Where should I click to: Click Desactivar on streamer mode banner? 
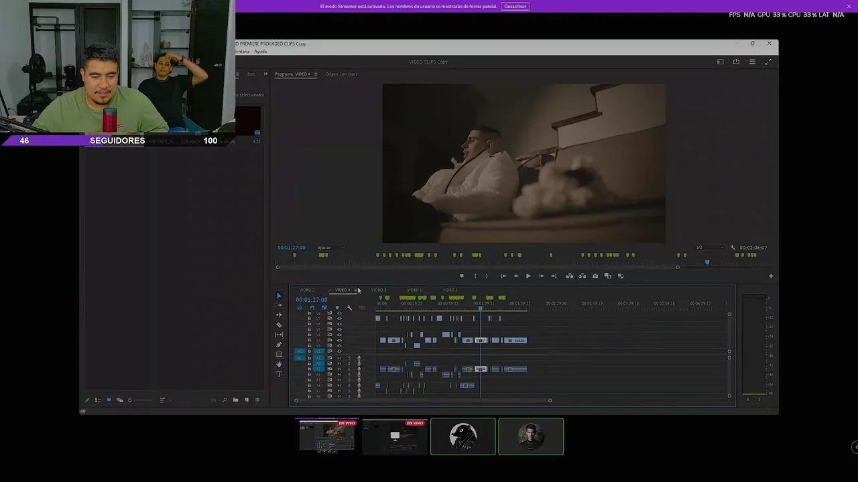click(515, 6)
